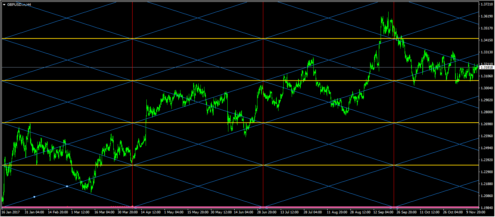Click the 1 May 04:00 time label

[174, 212]
